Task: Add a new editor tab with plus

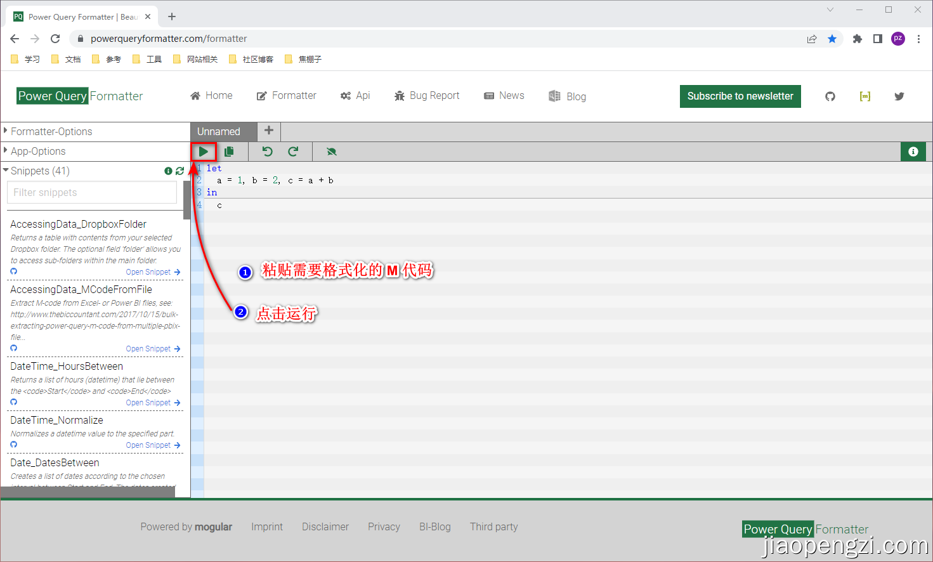Action: 269,130
